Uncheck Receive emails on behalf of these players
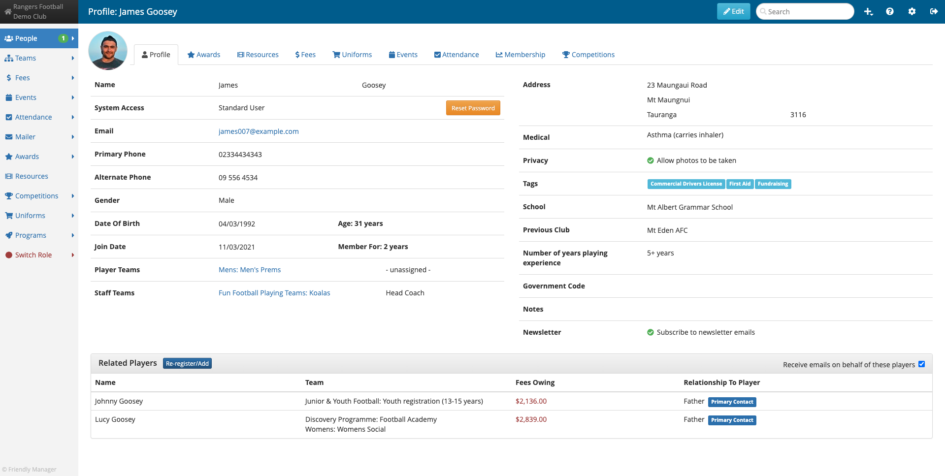Viewport: 945px width, 476px height. tap(922, 364)
